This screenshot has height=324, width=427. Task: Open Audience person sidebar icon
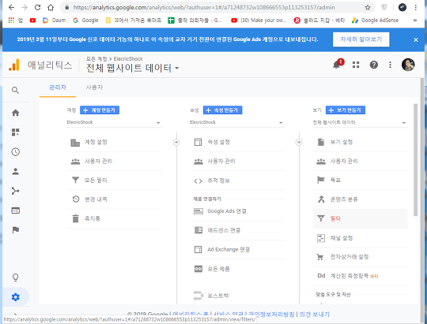coord(16,171)
